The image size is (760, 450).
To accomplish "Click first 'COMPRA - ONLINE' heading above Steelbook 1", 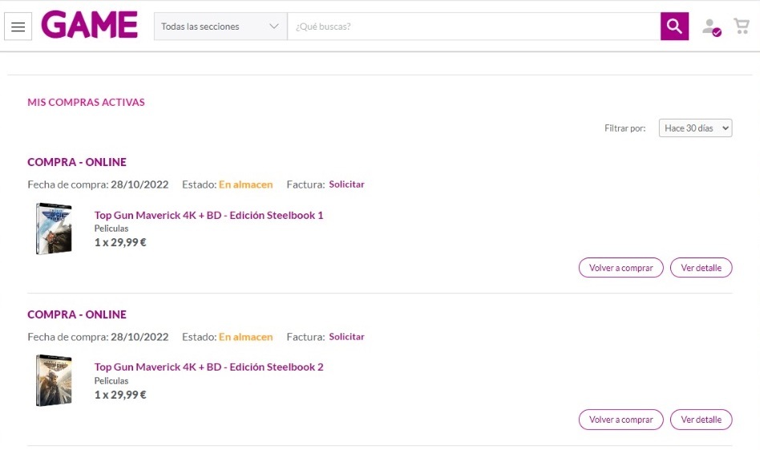I will click(77, 162).
